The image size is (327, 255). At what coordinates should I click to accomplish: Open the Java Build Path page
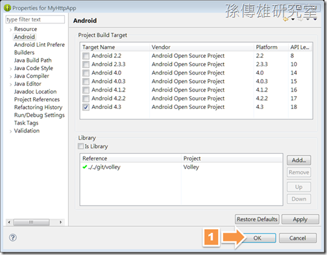pyautogui.click(x=33, y=60)
